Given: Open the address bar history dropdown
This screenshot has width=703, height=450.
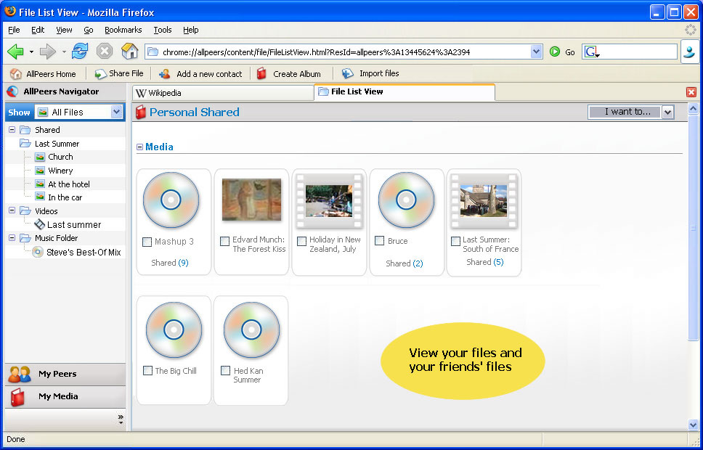Looking at the screenshot, I should pyautogui.click(x=536, y=52).
